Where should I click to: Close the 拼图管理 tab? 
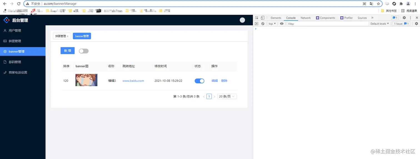[x=67, y=36]
